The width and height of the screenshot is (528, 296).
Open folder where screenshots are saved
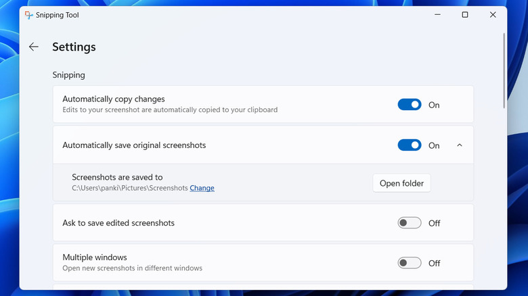point(401,183)
